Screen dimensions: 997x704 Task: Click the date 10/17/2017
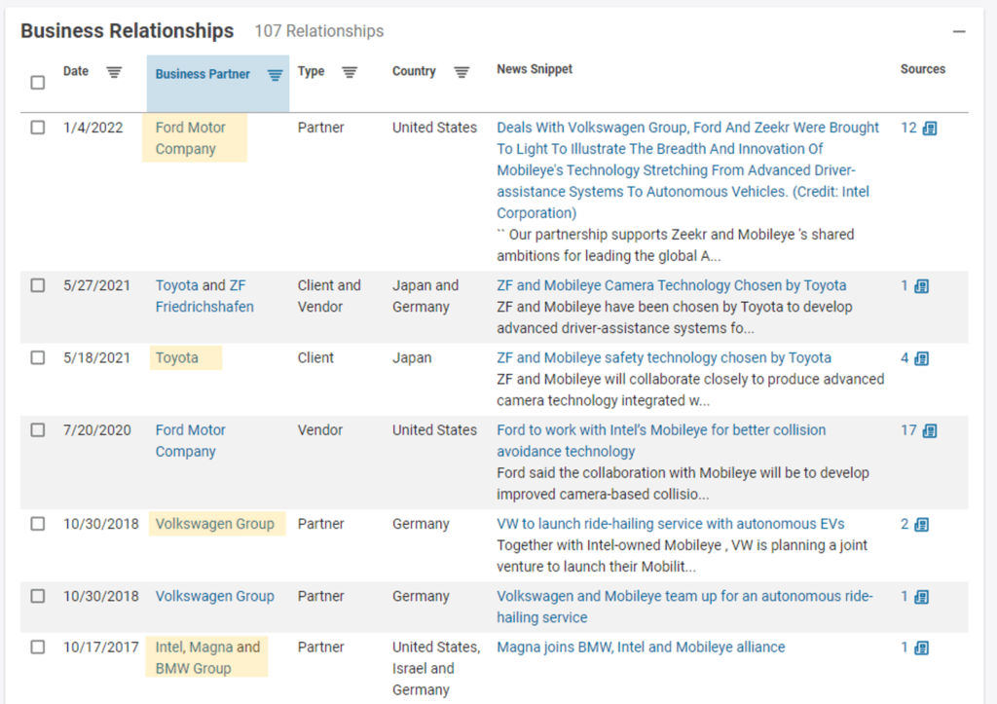tap(100, 648)
